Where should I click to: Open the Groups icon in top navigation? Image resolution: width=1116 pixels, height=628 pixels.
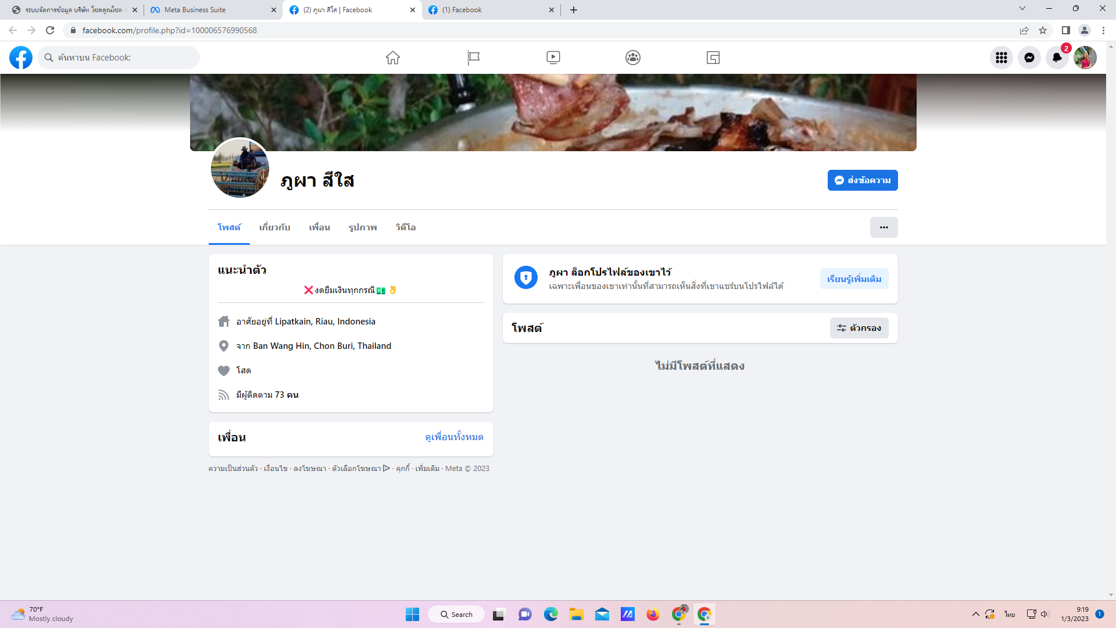click(x=633, y=58)
